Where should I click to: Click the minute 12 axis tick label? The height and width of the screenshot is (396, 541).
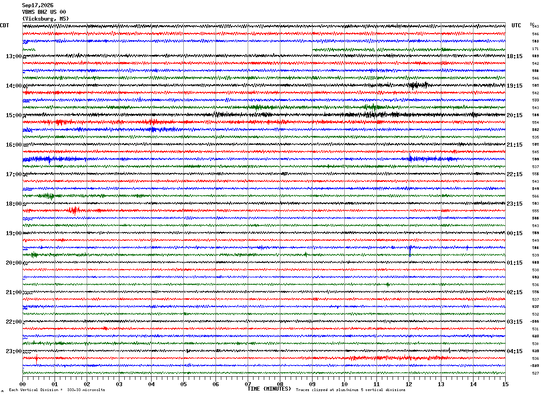click(x=409, y=384)
